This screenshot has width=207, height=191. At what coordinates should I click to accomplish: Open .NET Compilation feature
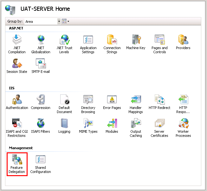pyautogui.click(x=17, y=44)
